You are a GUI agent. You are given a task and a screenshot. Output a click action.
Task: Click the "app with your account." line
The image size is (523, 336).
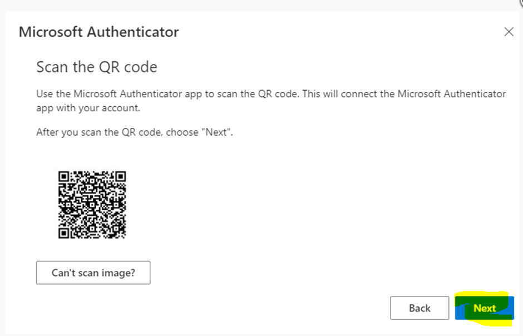(88, 108)
